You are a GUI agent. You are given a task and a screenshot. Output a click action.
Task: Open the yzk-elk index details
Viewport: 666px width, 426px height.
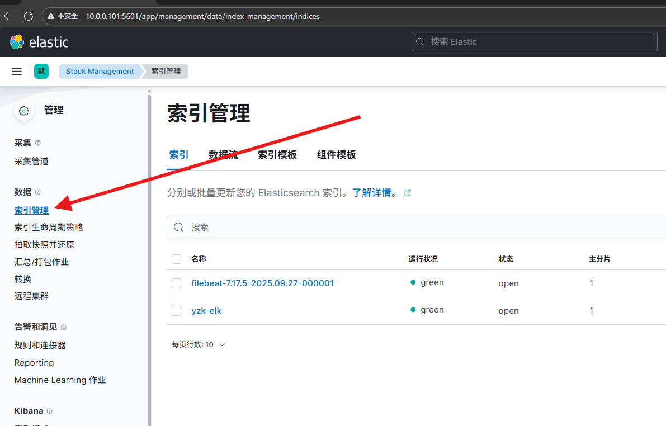(x=206, y=311)
